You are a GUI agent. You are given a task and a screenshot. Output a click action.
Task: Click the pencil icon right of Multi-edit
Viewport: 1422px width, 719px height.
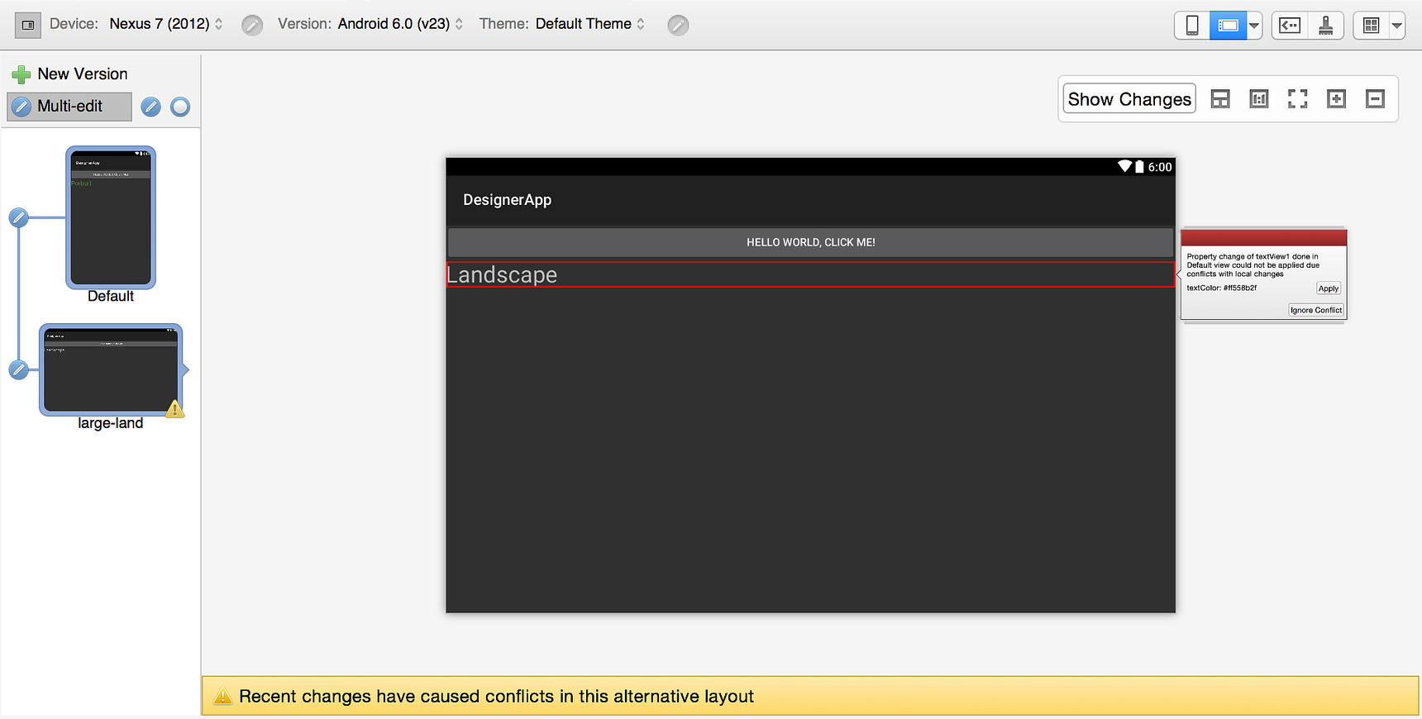point(150,107)
